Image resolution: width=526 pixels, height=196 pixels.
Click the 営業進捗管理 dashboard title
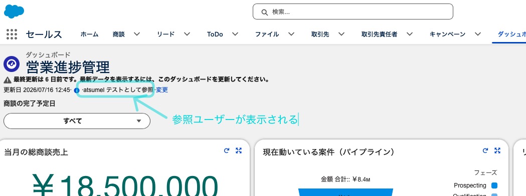click(68, 67)
